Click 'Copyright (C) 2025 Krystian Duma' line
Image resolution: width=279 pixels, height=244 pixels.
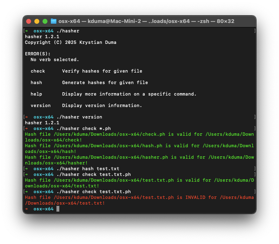click(71, 43)
